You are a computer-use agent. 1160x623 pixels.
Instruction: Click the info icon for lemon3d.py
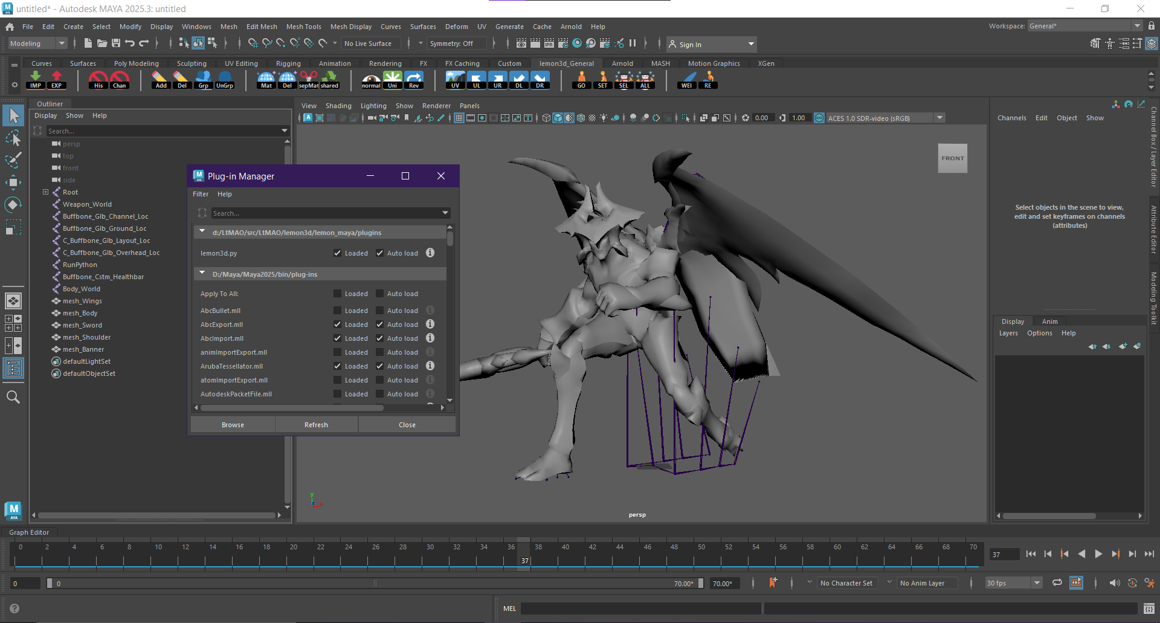pyautogui.click(x=430, y=253)
